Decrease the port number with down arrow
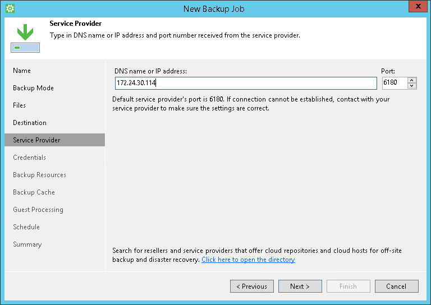 (412, 86)
